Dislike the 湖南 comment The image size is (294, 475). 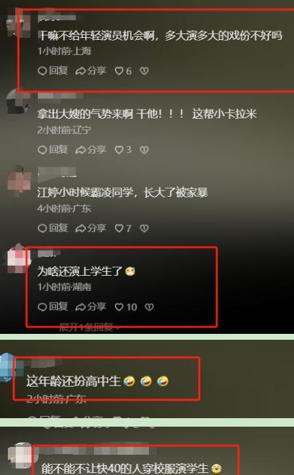click(x=149, y=307)
